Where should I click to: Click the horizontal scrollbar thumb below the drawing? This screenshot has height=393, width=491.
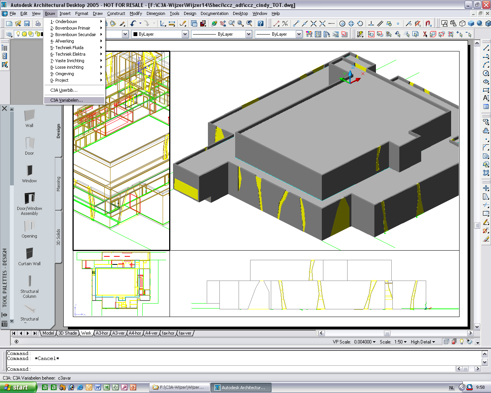[387, 333]
